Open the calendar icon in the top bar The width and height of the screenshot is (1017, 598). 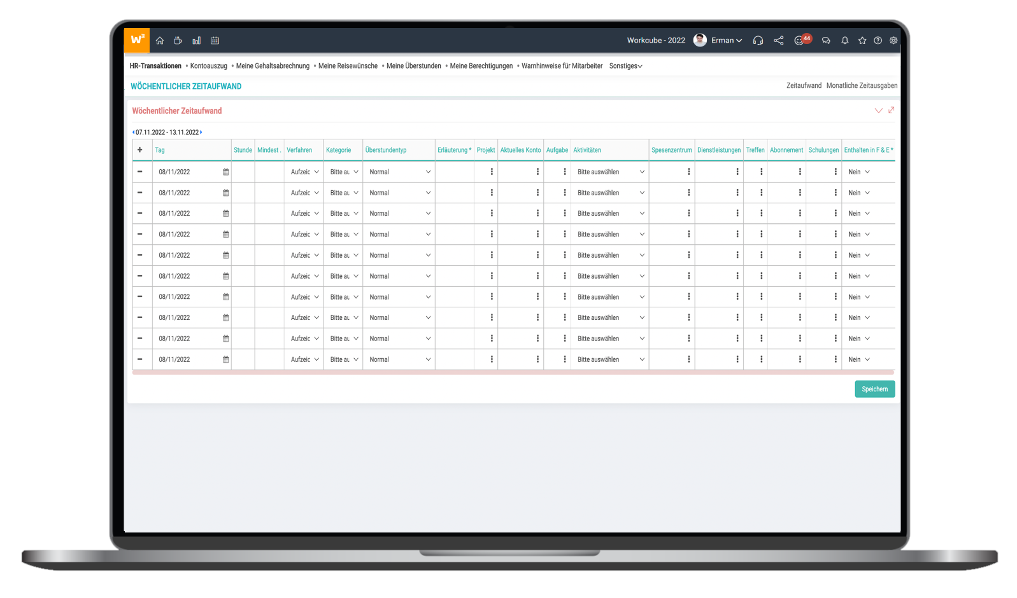[215, 41]
